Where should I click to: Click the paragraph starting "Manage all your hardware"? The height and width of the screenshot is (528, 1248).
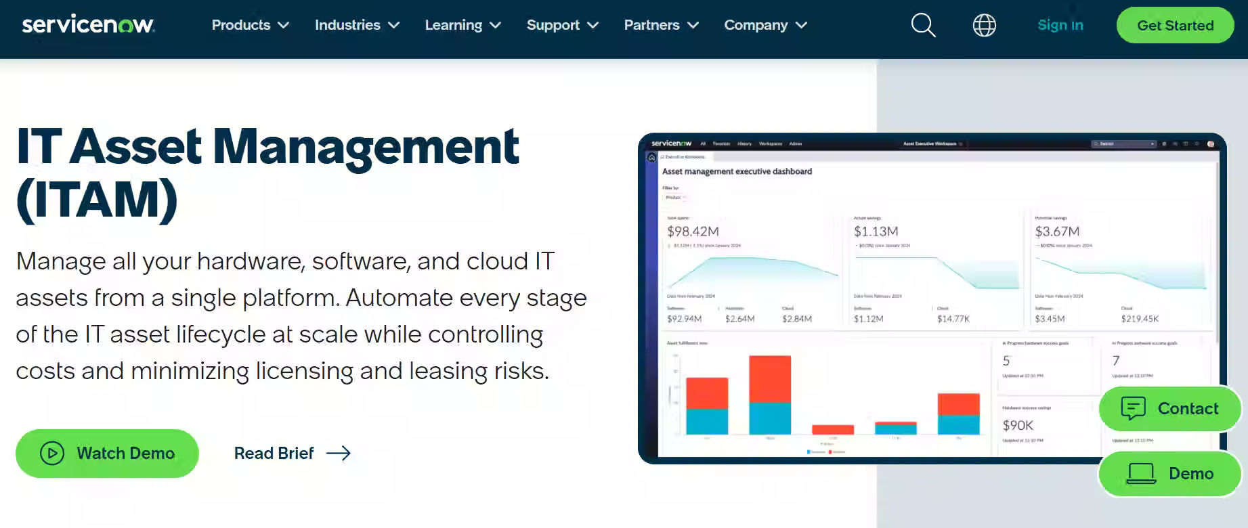(x=301, y=316)
